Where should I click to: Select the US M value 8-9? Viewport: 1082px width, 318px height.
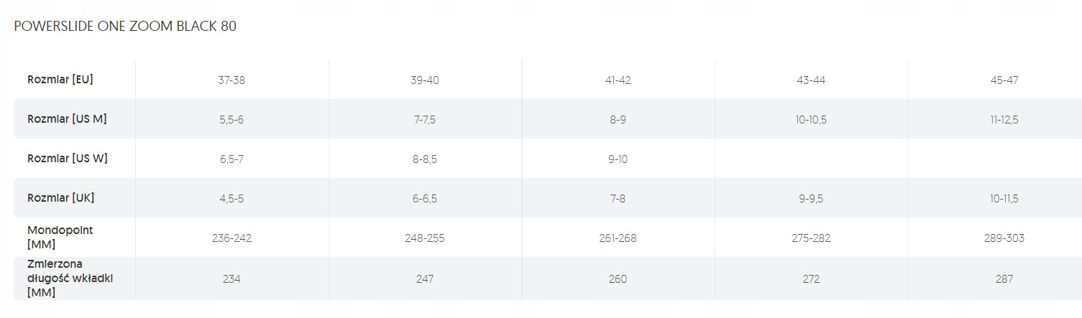pos(618,120)
